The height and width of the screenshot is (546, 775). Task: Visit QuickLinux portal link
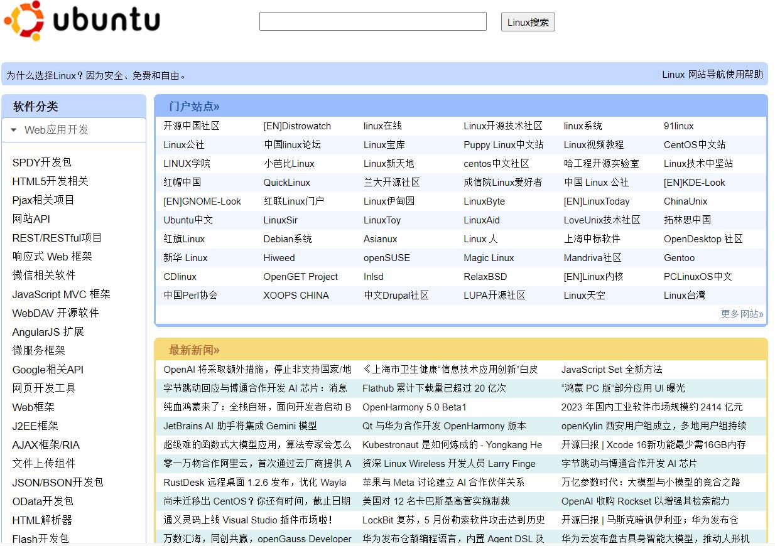[287, 183]
